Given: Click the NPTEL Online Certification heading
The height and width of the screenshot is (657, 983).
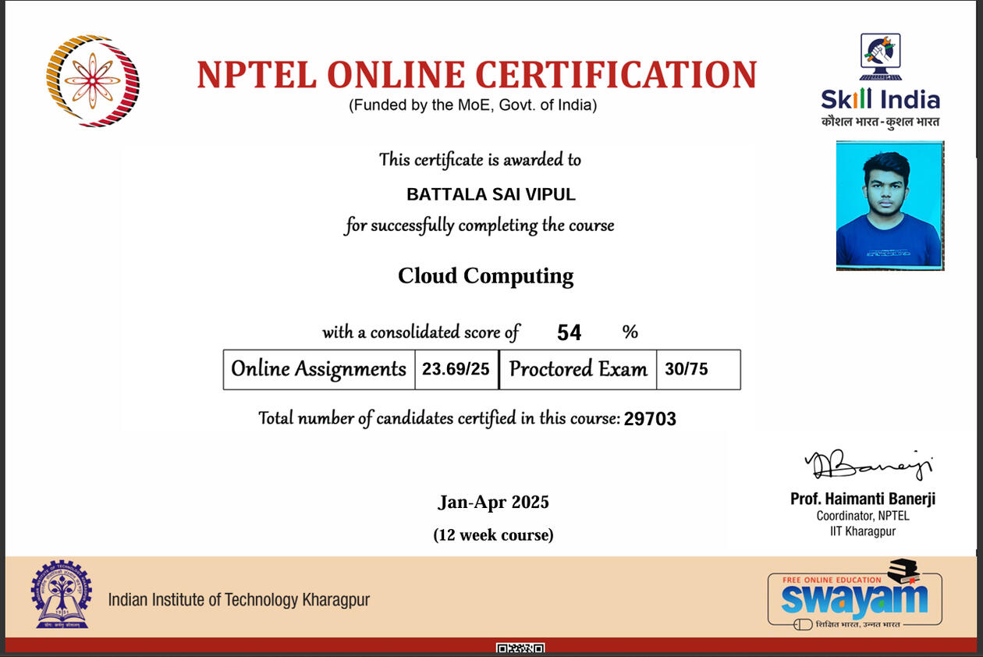Looking at the screenshot, I should point(476,75).
